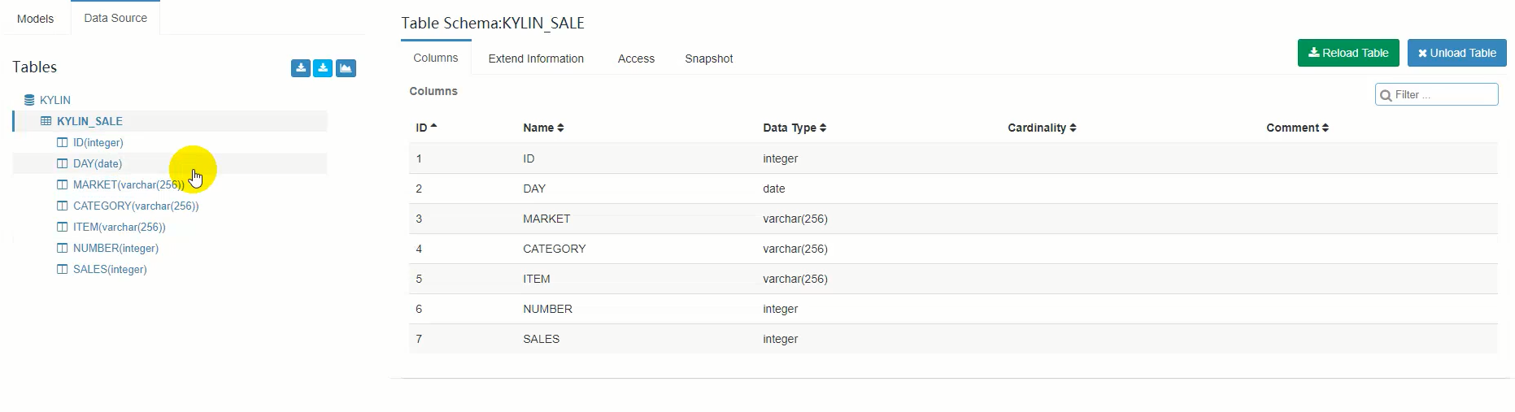Image resolution: width=1515 pixels, height=412 pixels.
Task: Sort columns by the Name header arrows
Action: coord(560,128)
